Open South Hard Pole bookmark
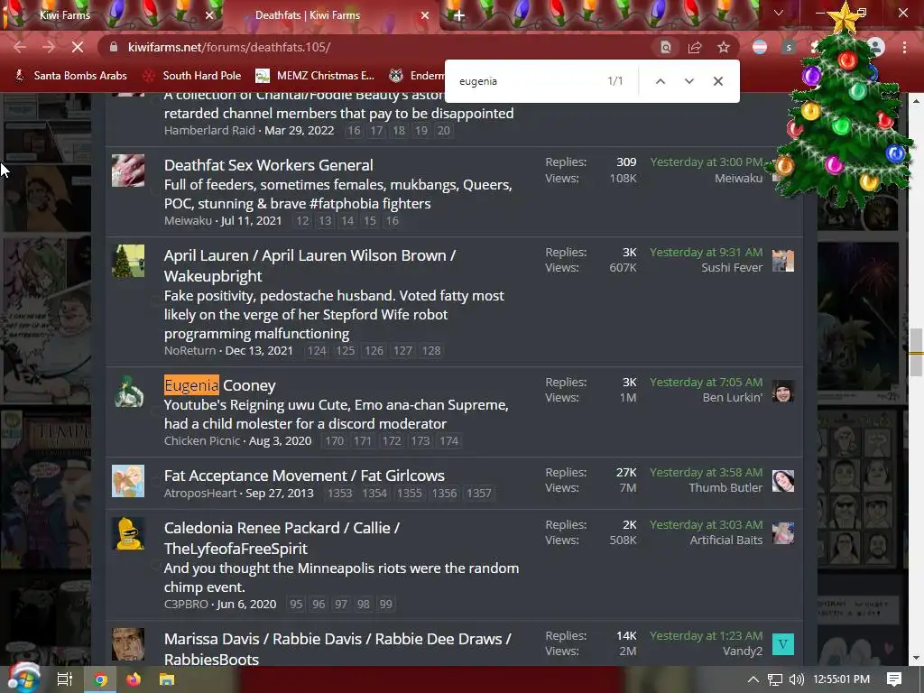 pos(193,76)
